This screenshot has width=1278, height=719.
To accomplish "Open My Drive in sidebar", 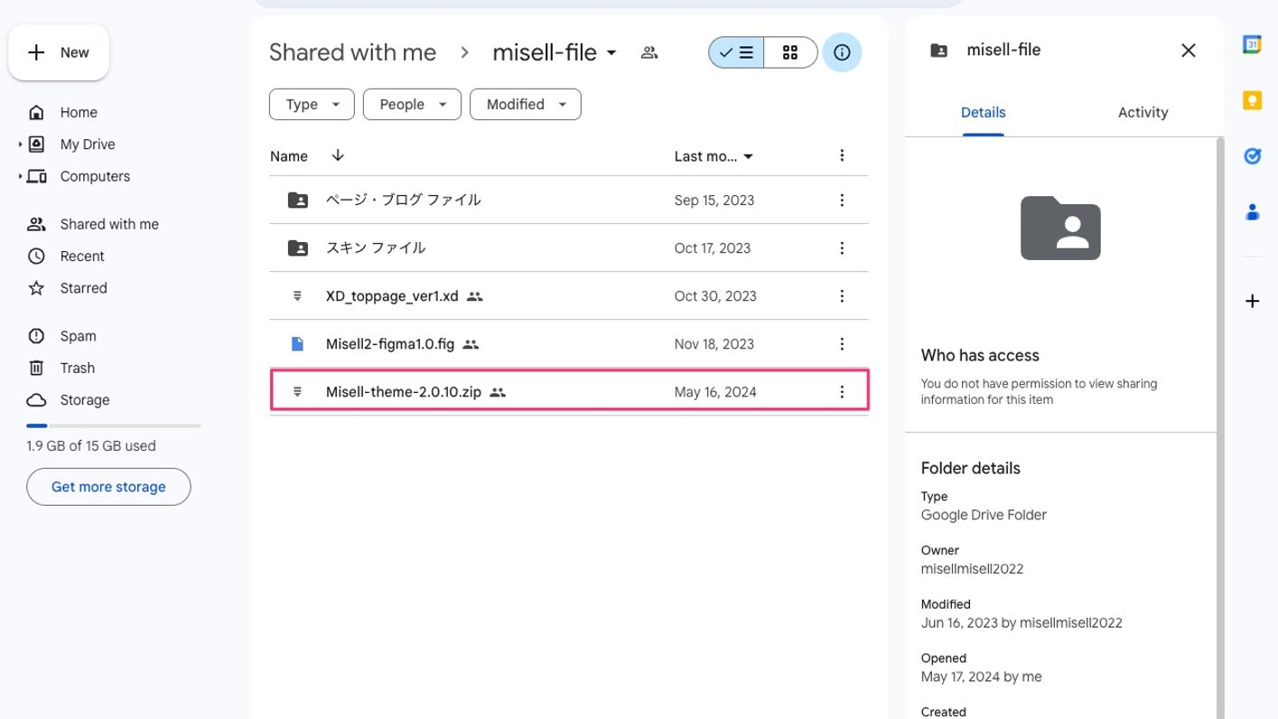I will coord(88,145).
